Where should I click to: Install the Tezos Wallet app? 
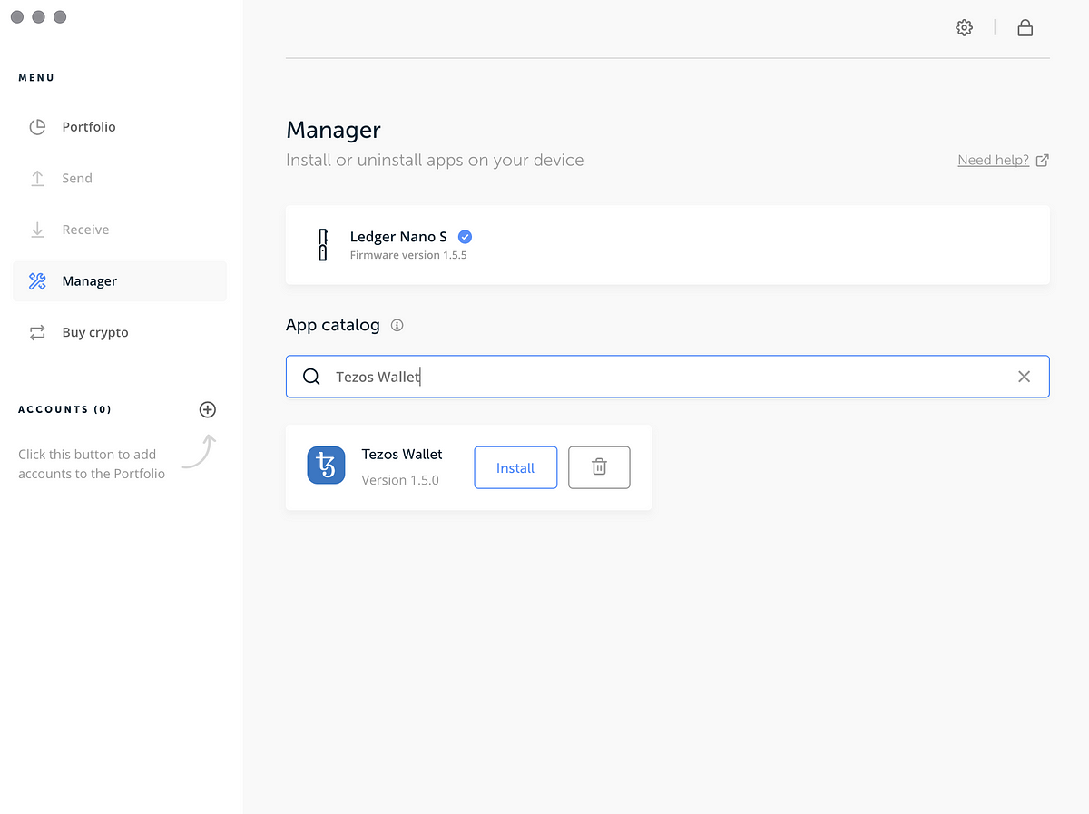(x=515, y=467)
